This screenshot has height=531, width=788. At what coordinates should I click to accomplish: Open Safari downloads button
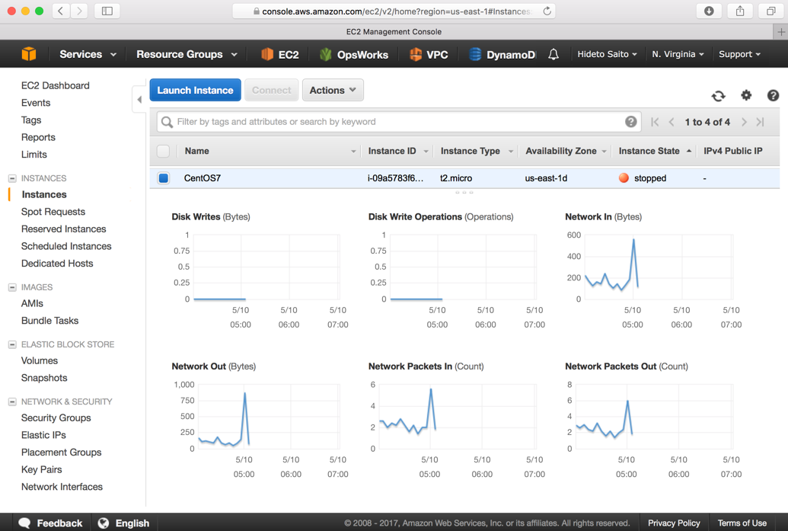pyautogui.click(x=709, y=11)
